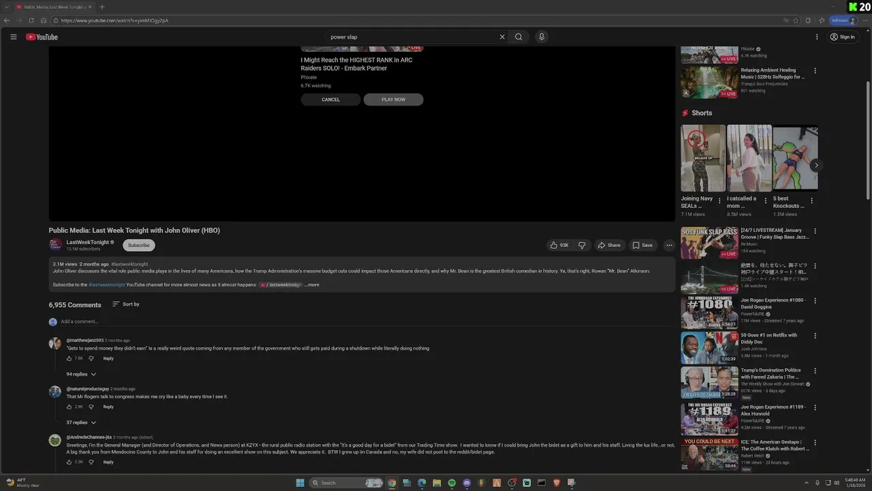The image size is (872, 491).
Task: Go back in browser history
Action: coord(7,20)
